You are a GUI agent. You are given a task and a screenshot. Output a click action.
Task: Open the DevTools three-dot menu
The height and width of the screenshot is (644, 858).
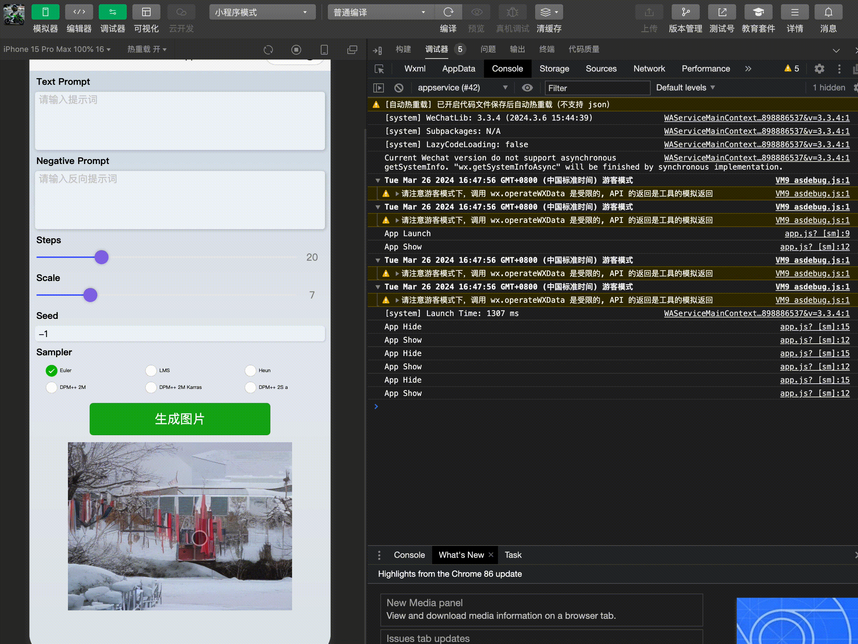(839, 69)
